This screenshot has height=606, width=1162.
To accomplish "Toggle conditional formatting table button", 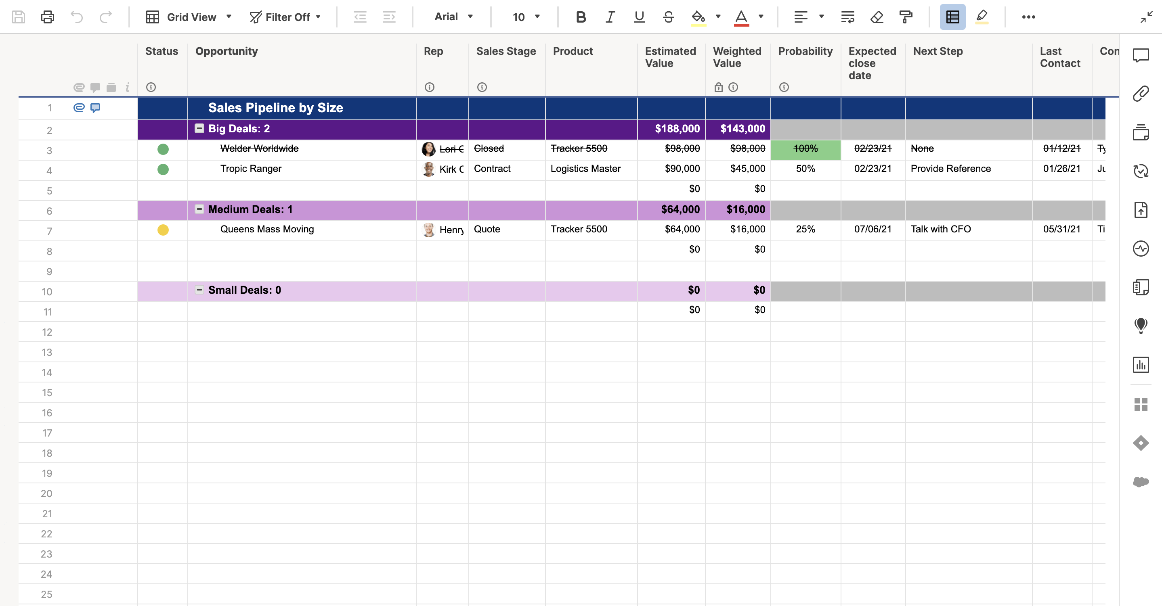I will pos(952,17).
